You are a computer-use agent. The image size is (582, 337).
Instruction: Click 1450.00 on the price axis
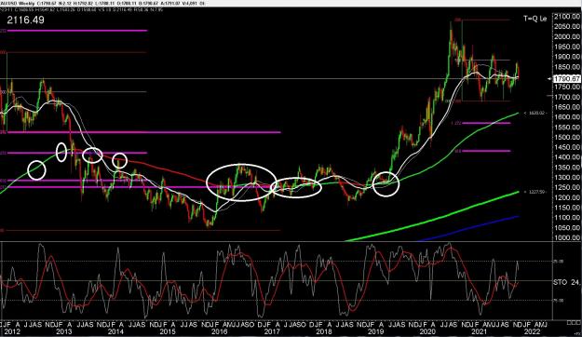[567, 147]
